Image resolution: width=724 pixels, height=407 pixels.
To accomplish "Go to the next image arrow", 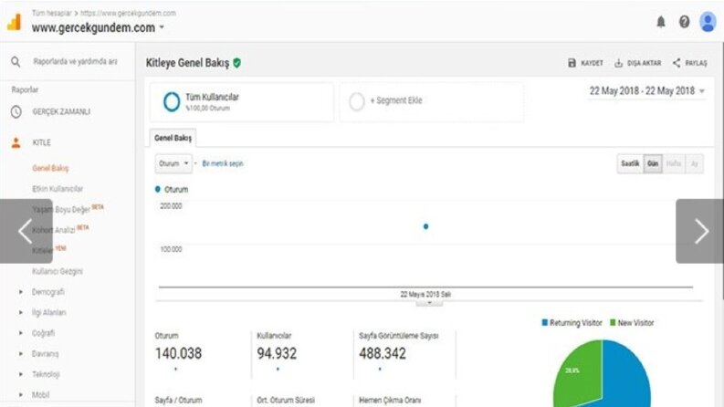I will point(700,231).
